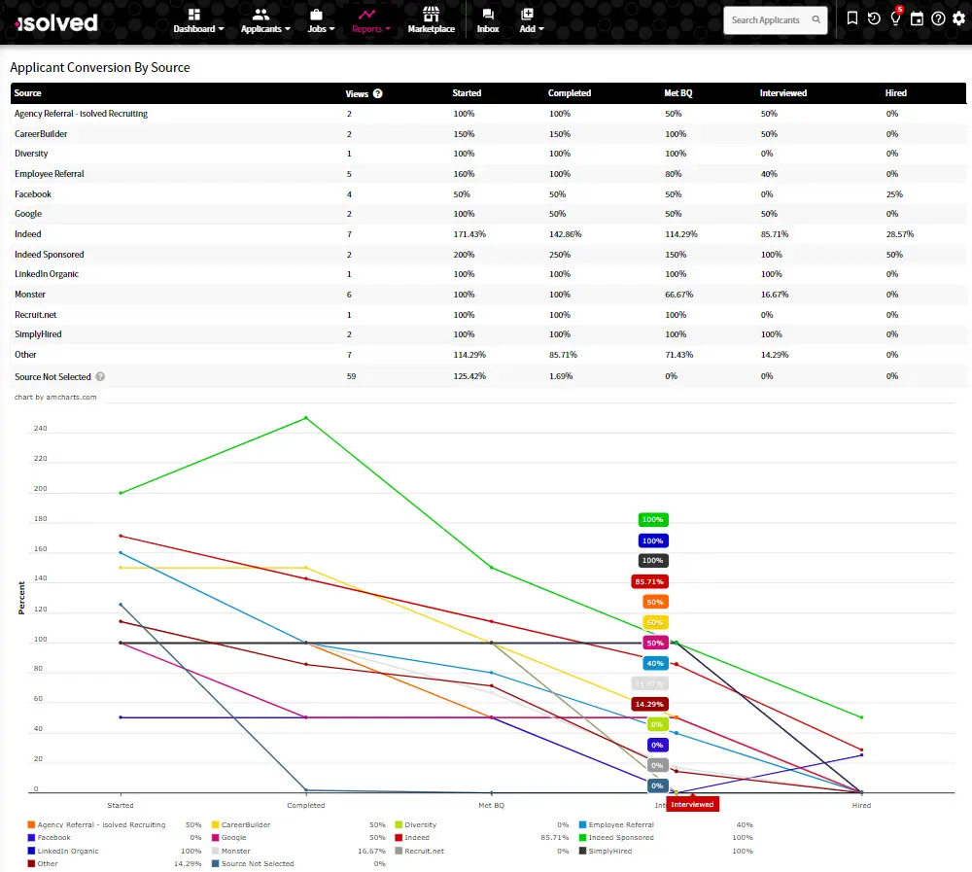Click the 'Completed' column header
972x872 pixels.
569,93
